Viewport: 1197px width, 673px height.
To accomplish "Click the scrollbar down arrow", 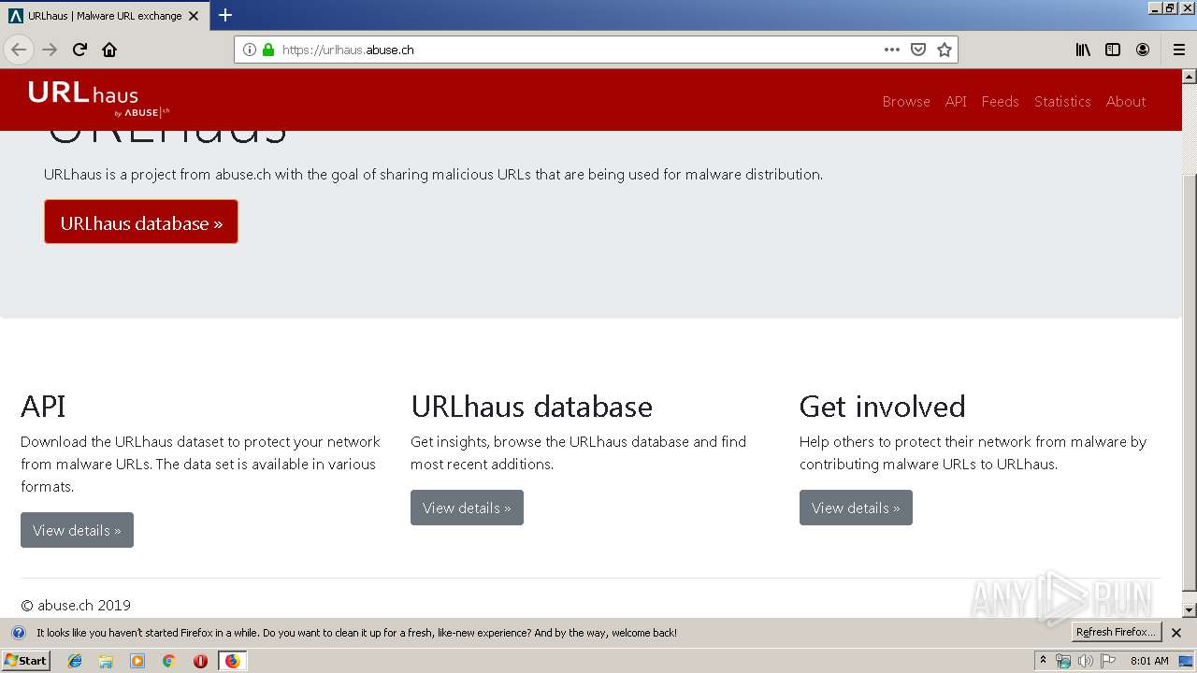I will (x=1190, y=610).
